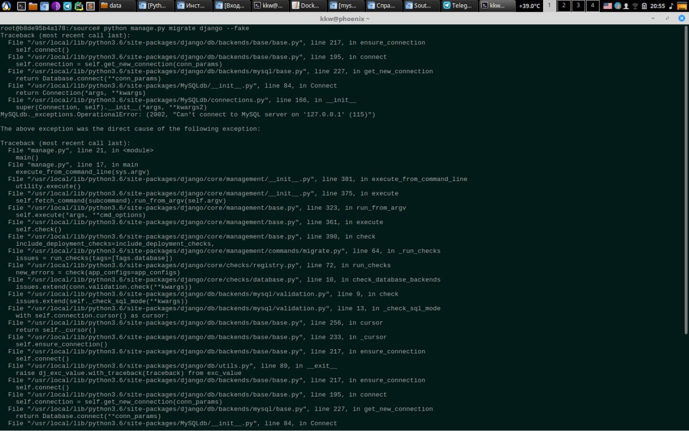Click the 'execute_from_command_line(sys.argv)' line

(83, 172)
